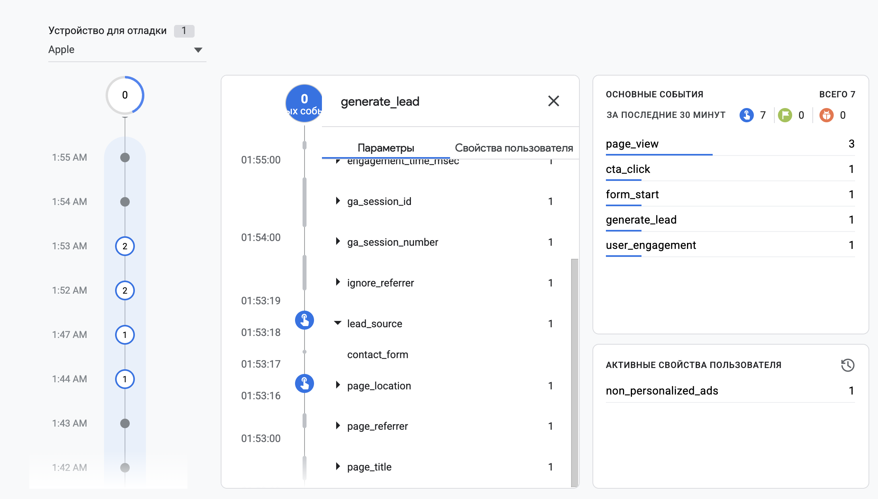Open form_start in top events list
The height and width of the screenshot is (499, 878).
click(730, 195)
